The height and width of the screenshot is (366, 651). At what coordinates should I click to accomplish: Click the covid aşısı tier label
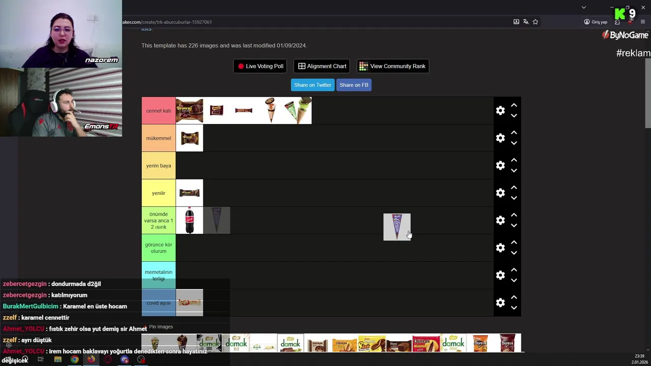click(x=159, y=302)
